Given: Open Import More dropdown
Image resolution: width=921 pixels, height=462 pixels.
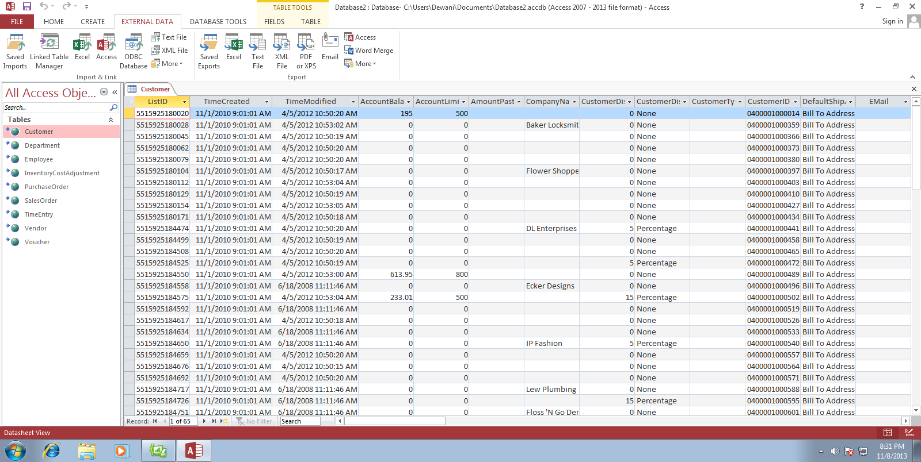Looking at the screenshot, I should coord(166,64).
